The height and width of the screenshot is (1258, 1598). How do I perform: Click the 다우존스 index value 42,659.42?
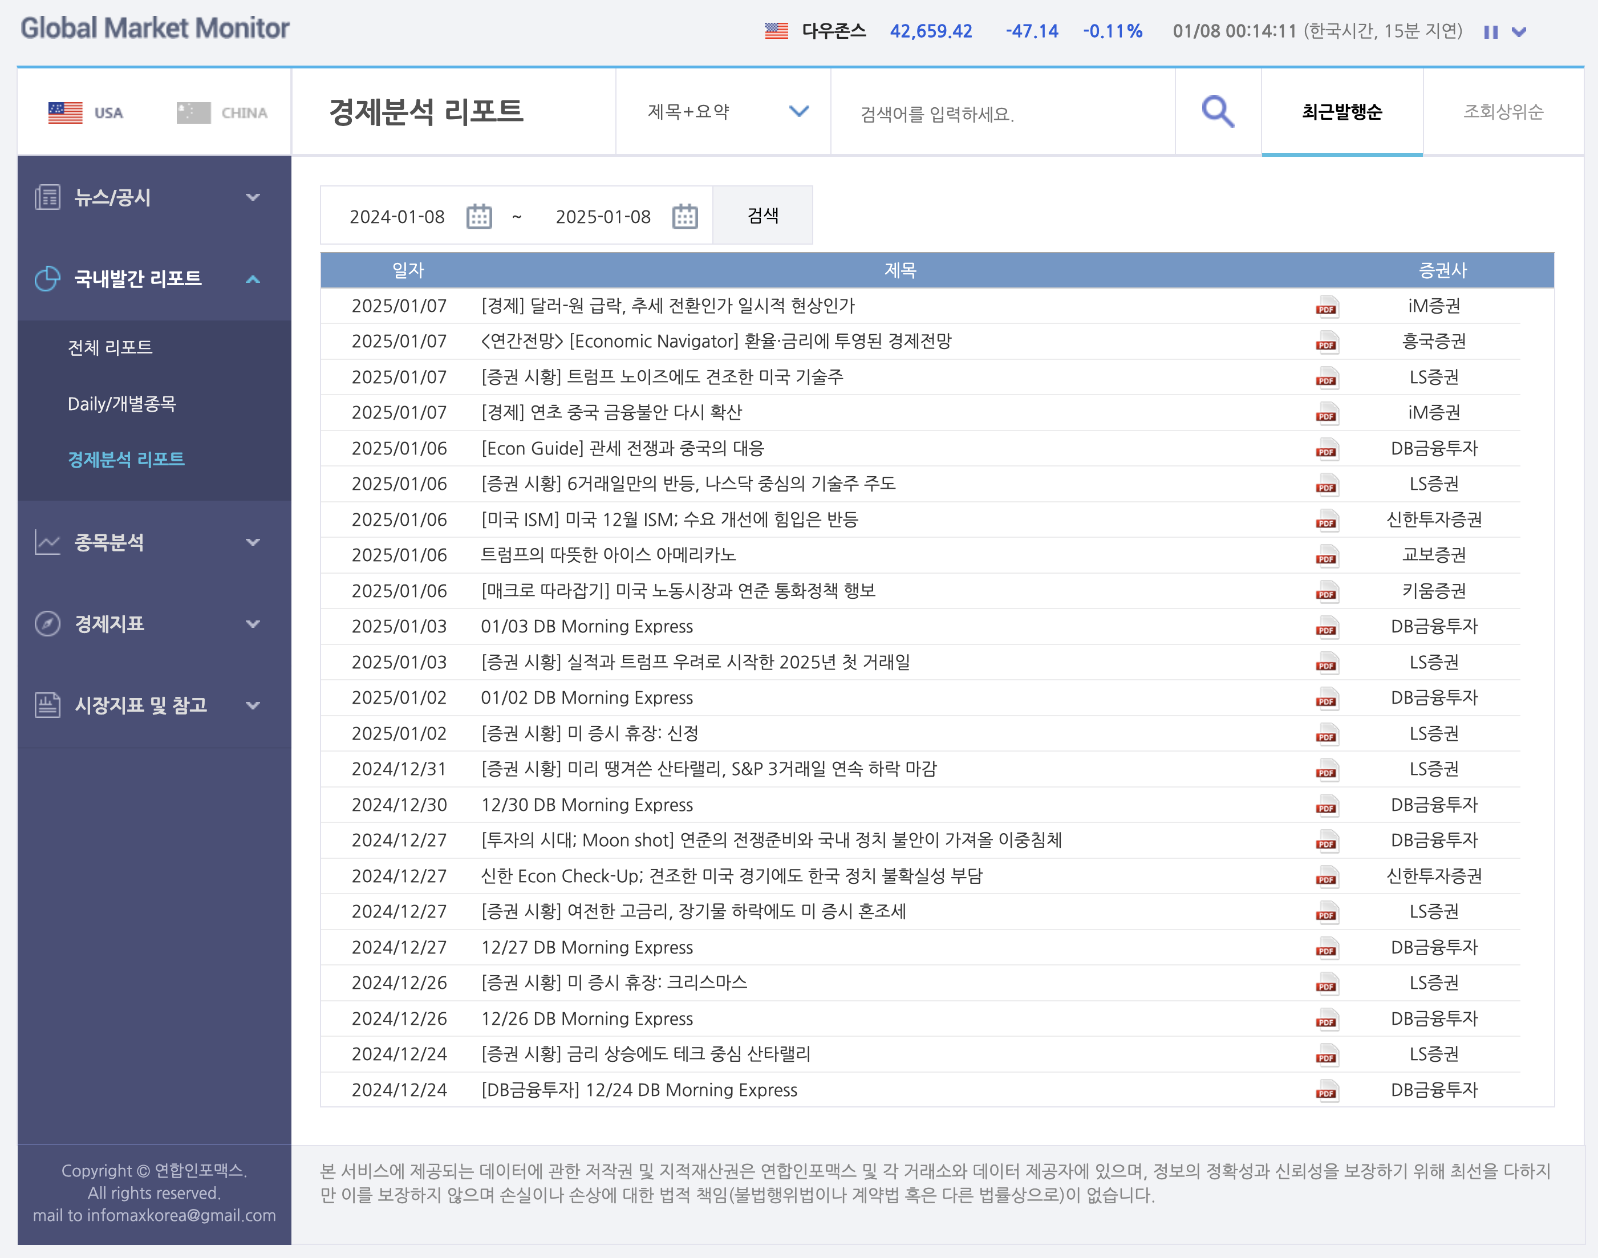931,31
